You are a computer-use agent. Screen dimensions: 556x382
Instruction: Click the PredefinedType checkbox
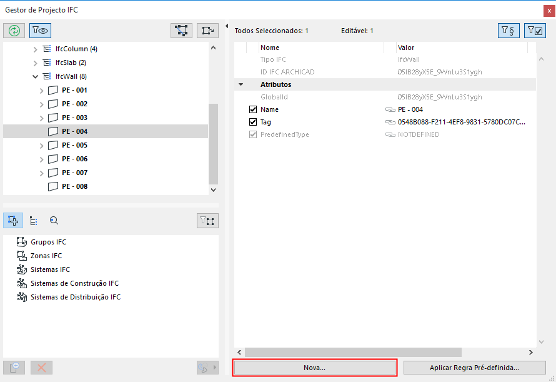253,134
